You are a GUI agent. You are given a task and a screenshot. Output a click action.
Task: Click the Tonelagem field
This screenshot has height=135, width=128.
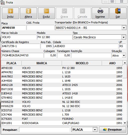[x=64, y=55]
